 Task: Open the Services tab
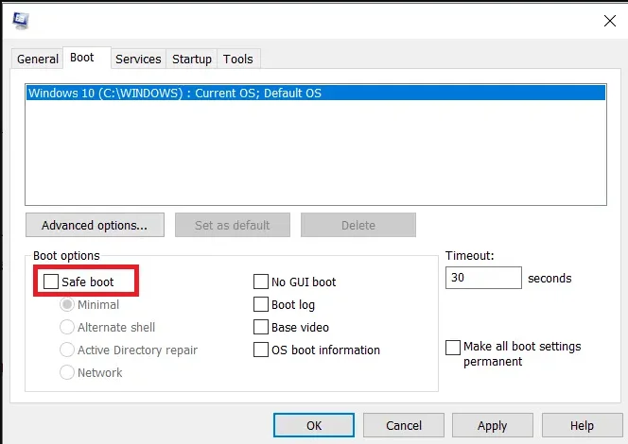click(x=138, y=60)
